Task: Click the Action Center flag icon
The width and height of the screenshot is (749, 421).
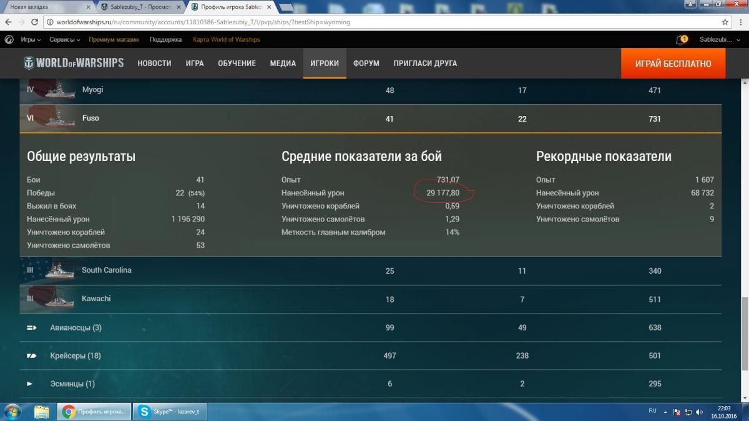Action: 676,412
